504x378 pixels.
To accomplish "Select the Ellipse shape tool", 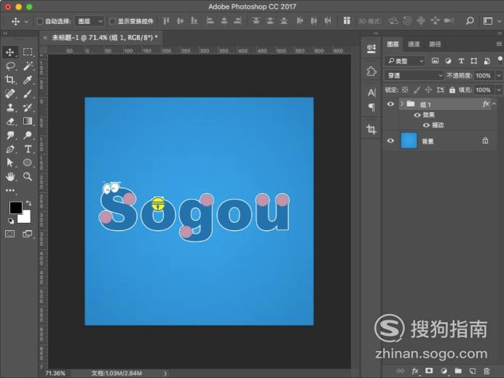I will pyautogui.click(x=28, y=162).
